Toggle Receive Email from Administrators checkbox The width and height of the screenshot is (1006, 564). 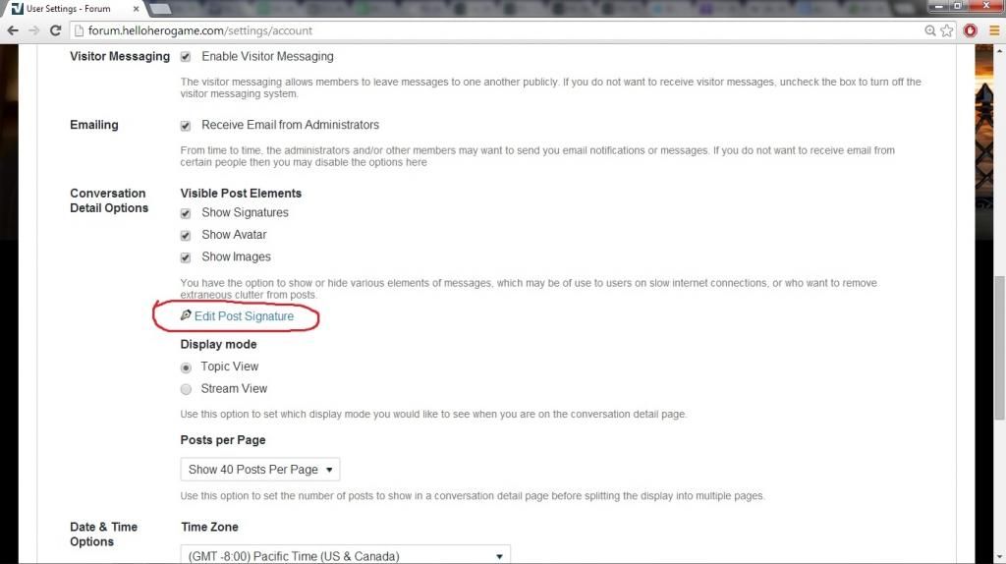pos(186,126)
